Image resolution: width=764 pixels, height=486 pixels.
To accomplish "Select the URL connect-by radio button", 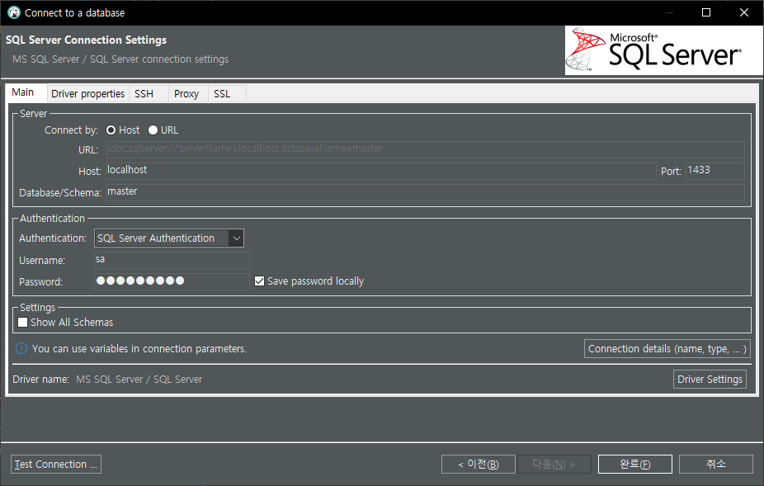I will coord(153,130).
